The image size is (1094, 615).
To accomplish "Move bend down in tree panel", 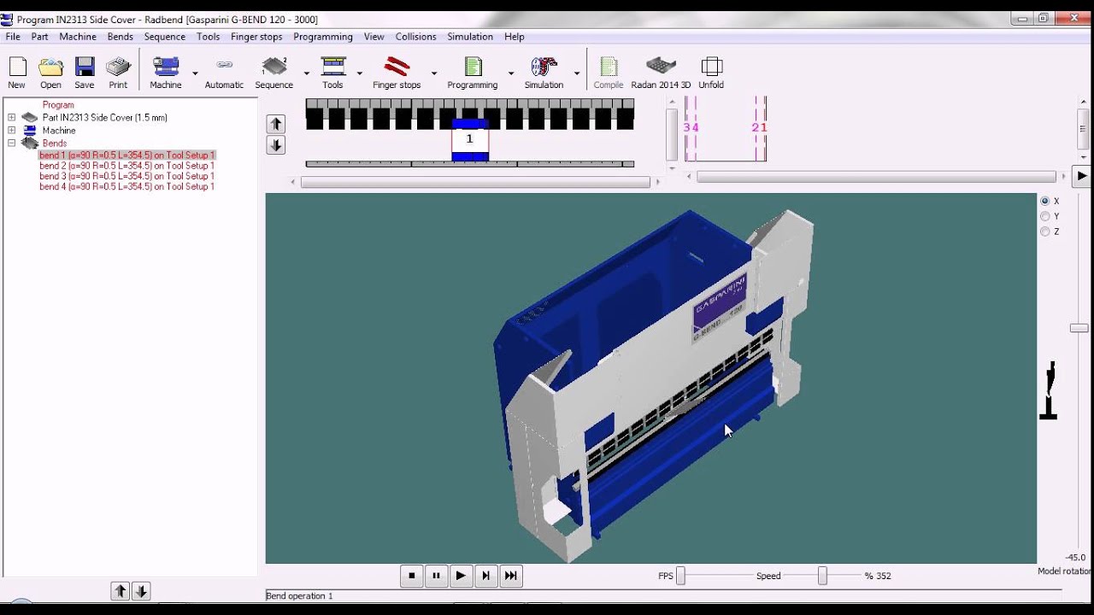I will click(x=141, y=591).
